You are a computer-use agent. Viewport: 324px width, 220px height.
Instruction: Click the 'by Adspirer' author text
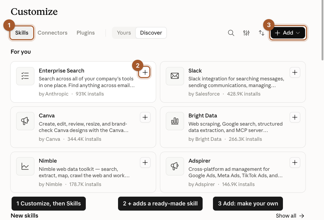201,184
